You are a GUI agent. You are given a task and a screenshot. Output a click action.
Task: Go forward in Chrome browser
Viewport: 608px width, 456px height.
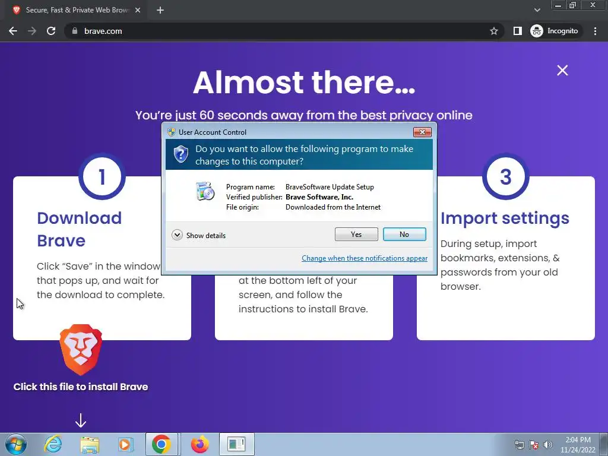[x=32, y=31]
